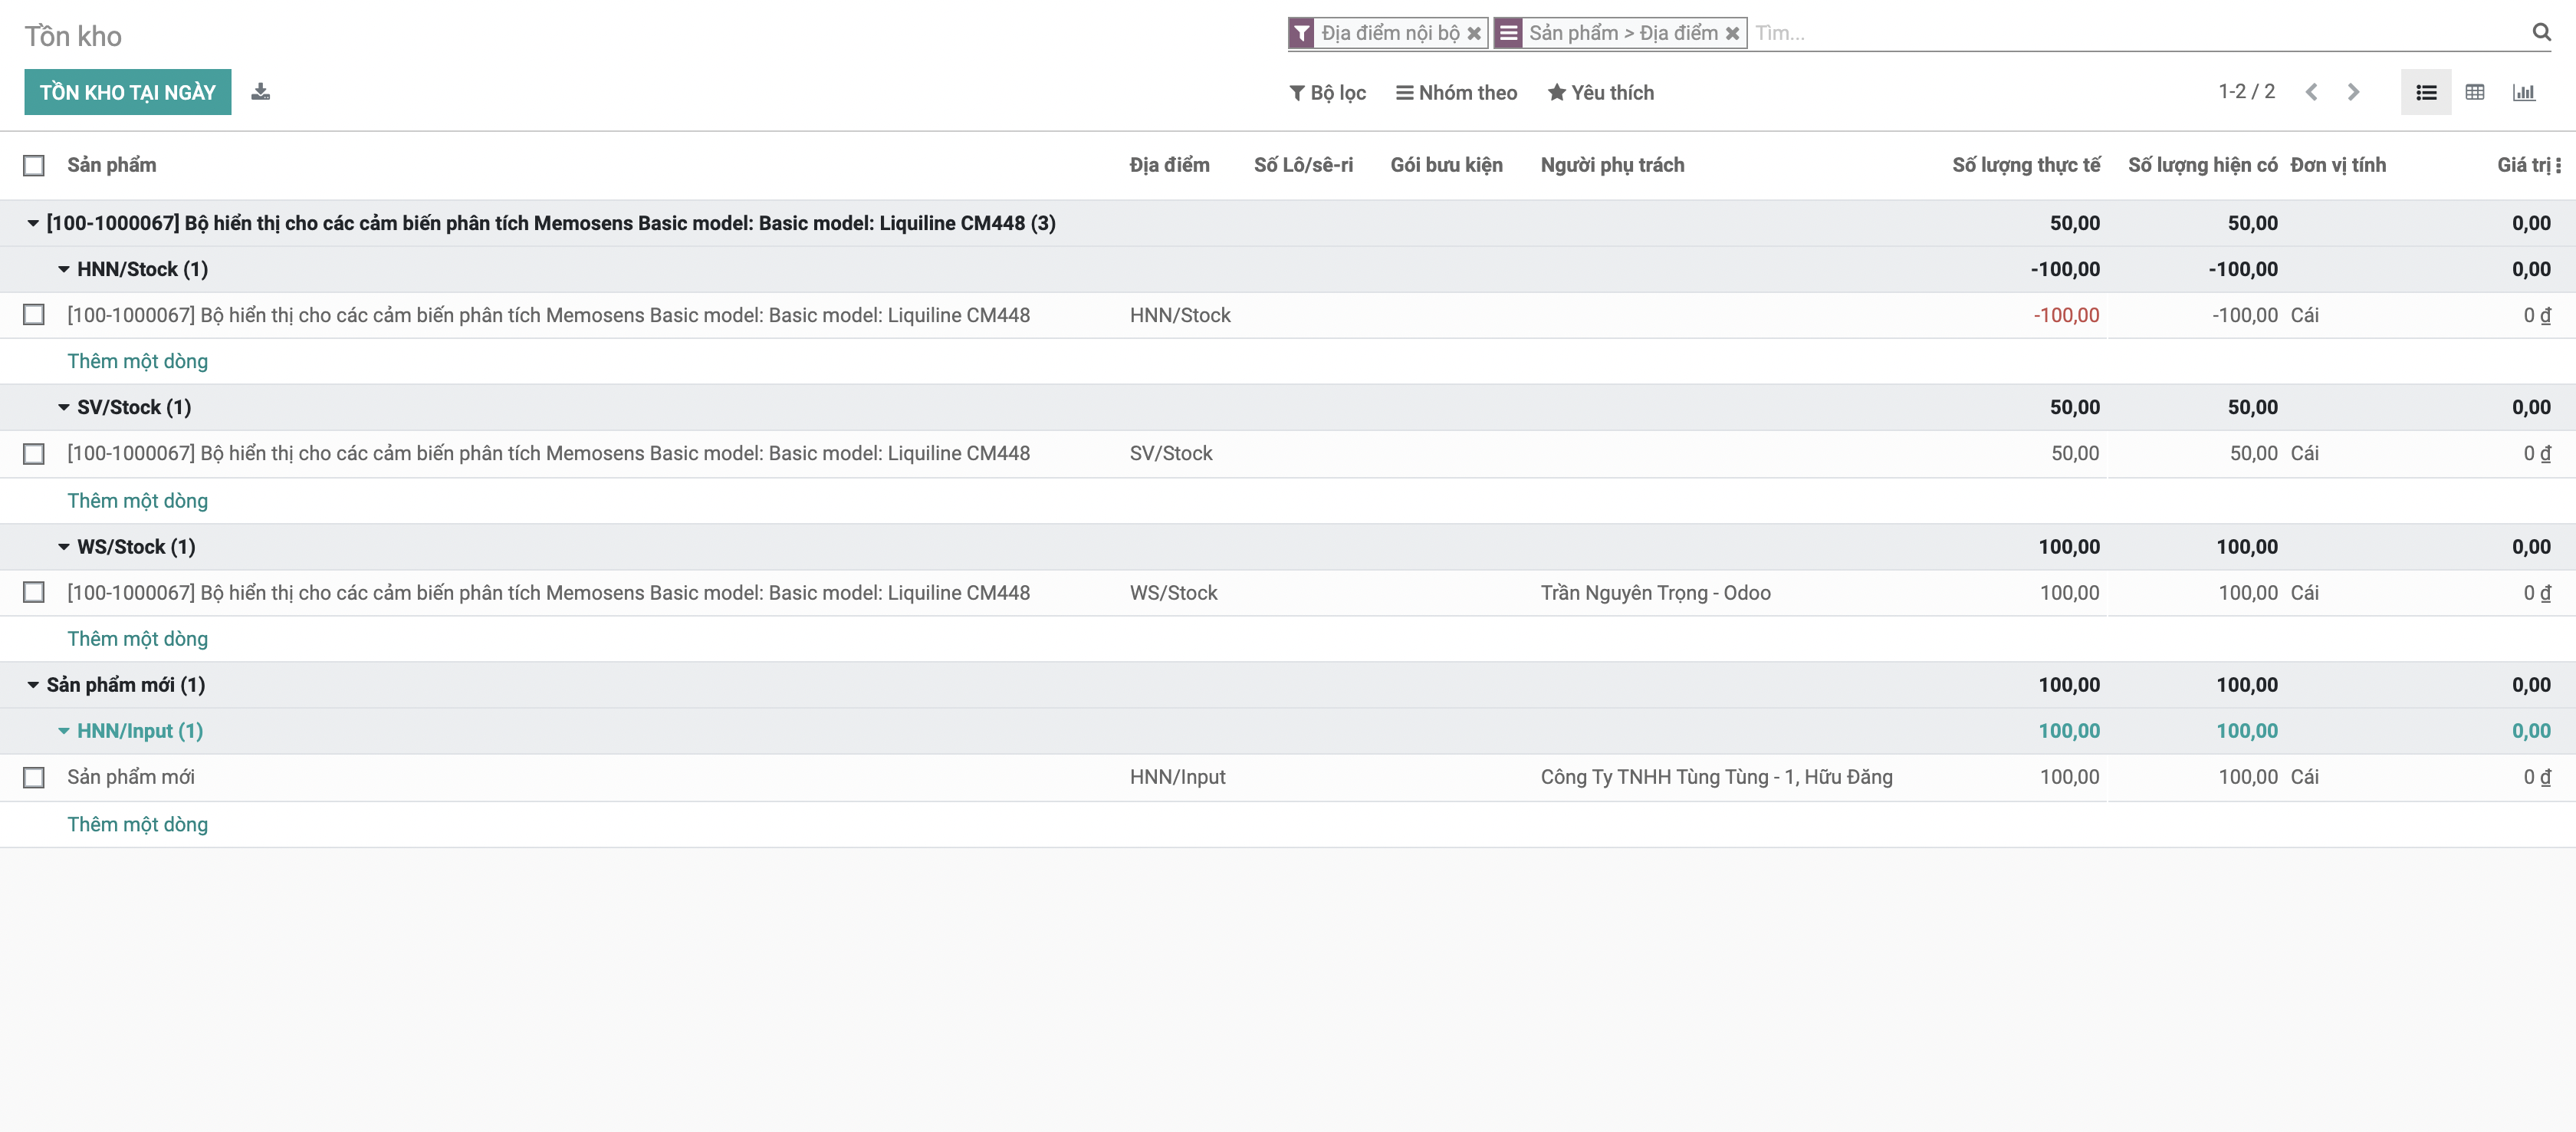Switch to pivot table view
Viewport: 2576px width, 1132px height.
point(2474,92)
